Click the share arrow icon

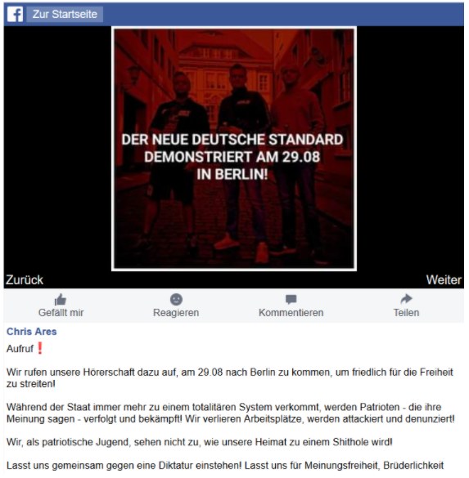coord(406,299)
